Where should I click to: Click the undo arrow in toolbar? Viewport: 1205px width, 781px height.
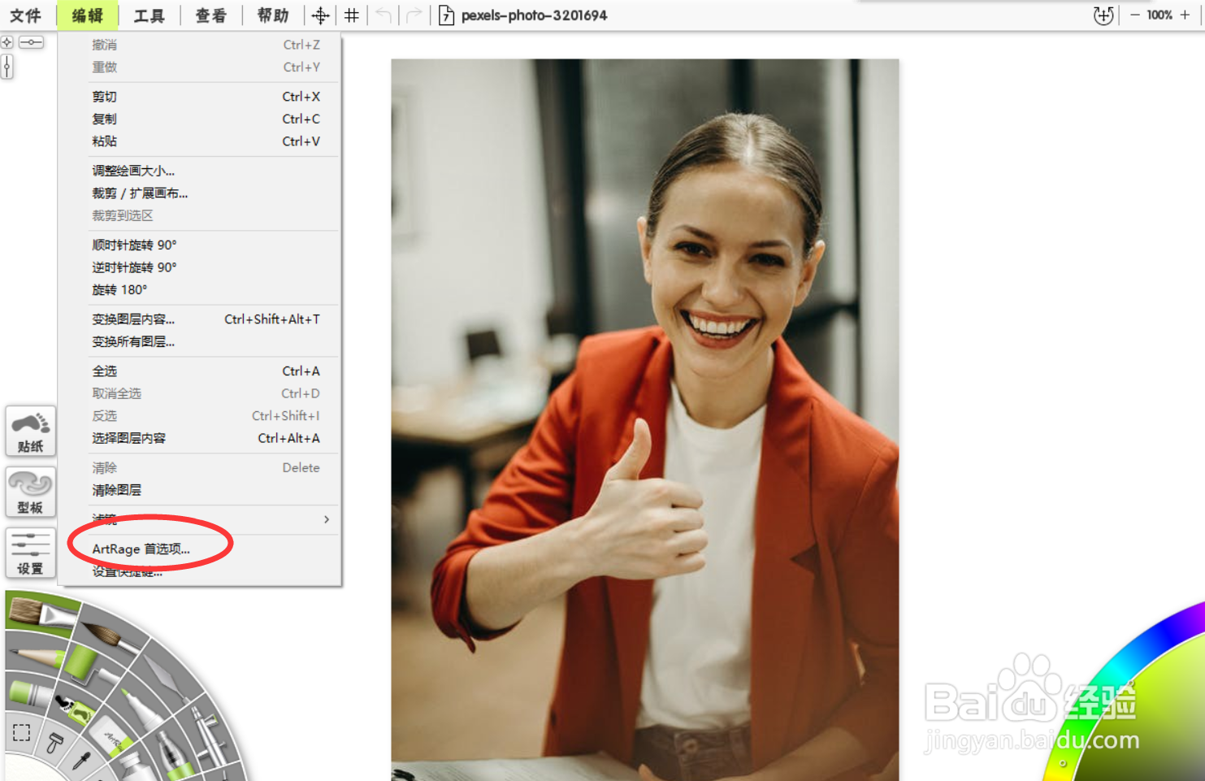(384, 15)
